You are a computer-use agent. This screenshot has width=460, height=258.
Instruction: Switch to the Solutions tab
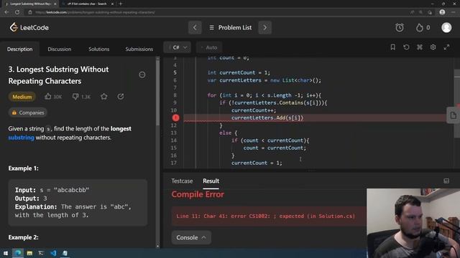[99, 49]
